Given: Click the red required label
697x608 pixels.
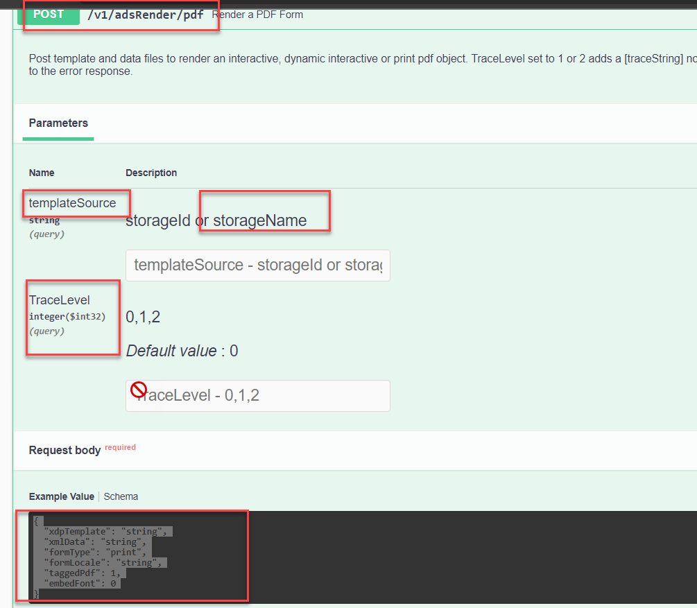Looking at the screenshot, I should [x=121, y=448].
